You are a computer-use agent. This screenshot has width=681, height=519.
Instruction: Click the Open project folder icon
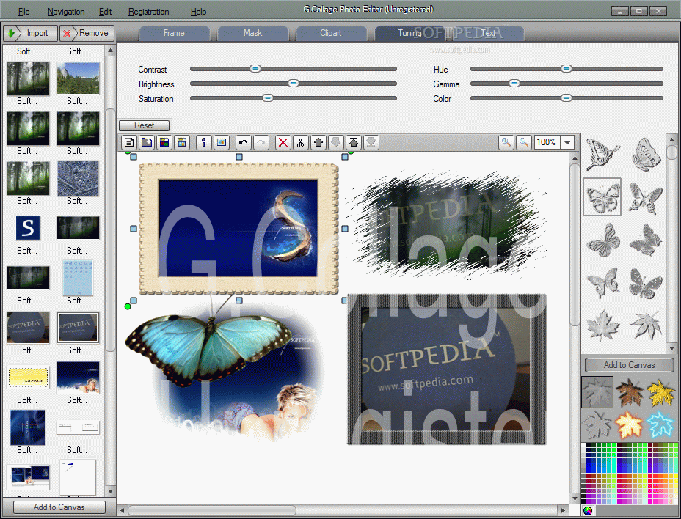click(x=147, y=142)
